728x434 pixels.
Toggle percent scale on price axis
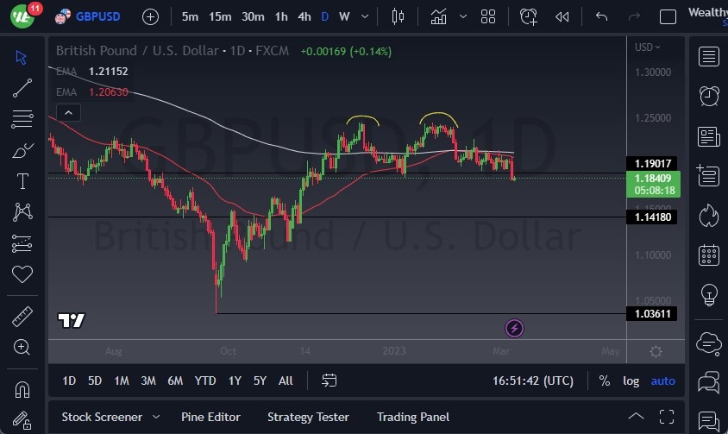tap(605, 381)
